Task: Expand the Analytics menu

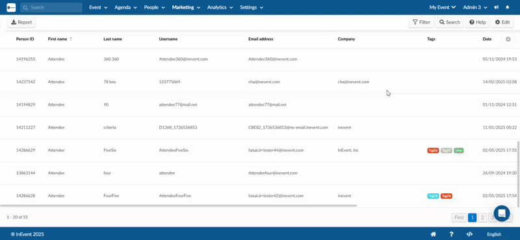Action: click(x=220, y=7)
